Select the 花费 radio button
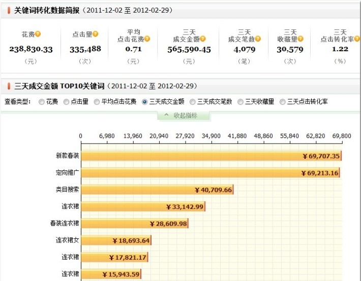Screen dimensions: 361x281 click(42, 102)
